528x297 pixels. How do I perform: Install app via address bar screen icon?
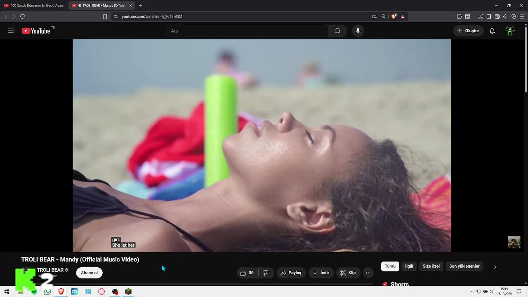(374, 16)
